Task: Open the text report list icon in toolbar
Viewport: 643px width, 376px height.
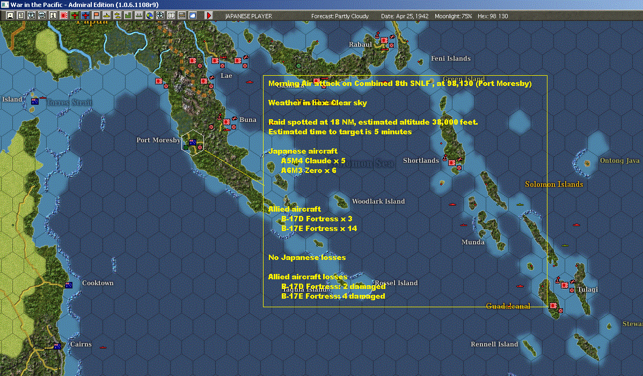Action: [x=21, y=16]
